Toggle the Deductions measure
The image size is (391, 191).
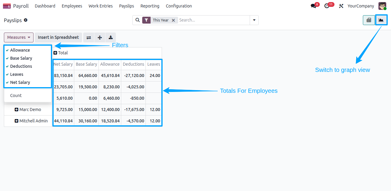point(28,66)
